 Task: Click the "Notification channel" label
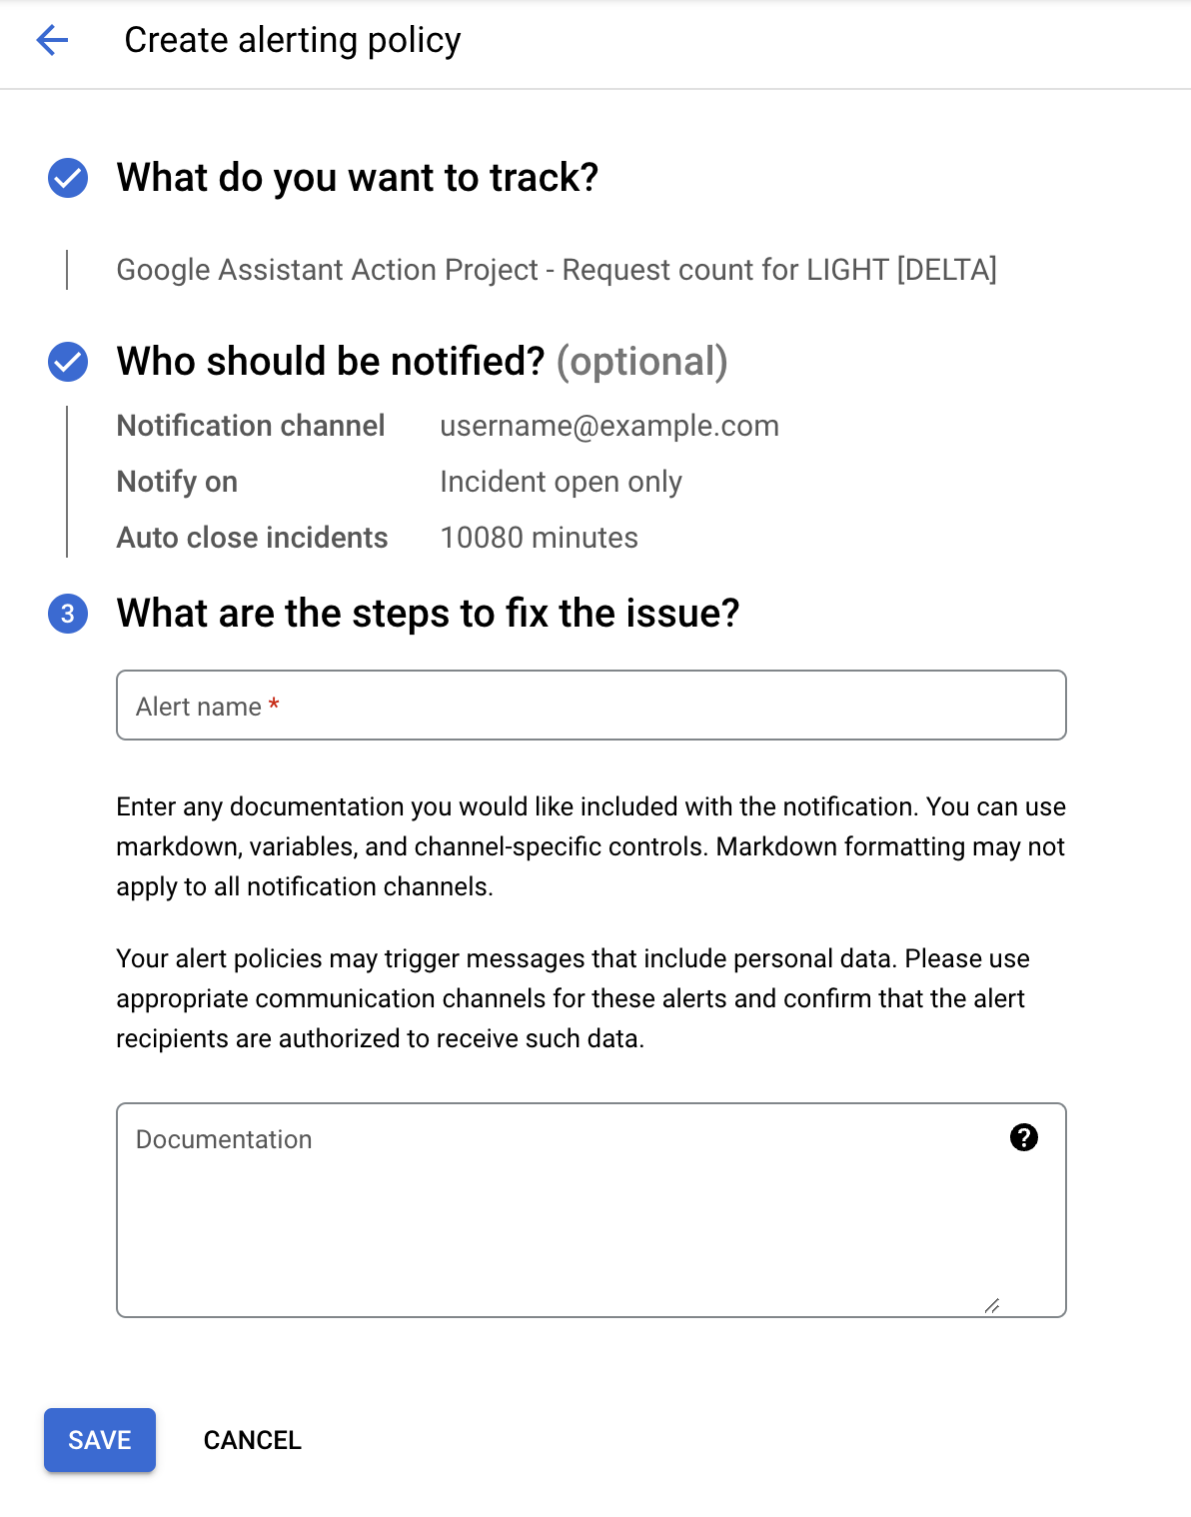[251, 426]
